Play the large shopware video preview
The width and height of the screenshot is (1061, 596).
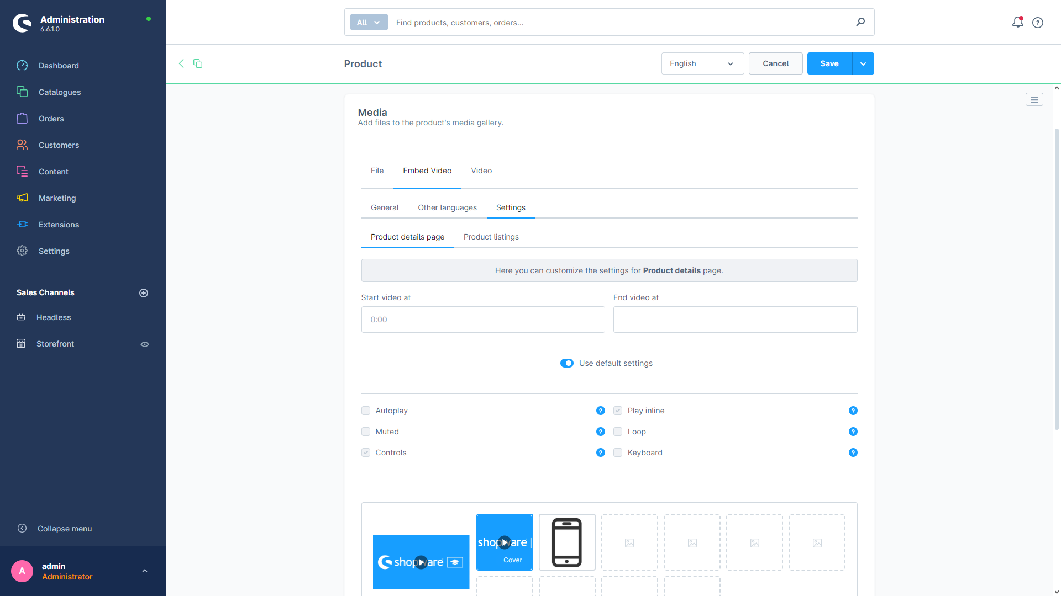click(x=421, y=562)
